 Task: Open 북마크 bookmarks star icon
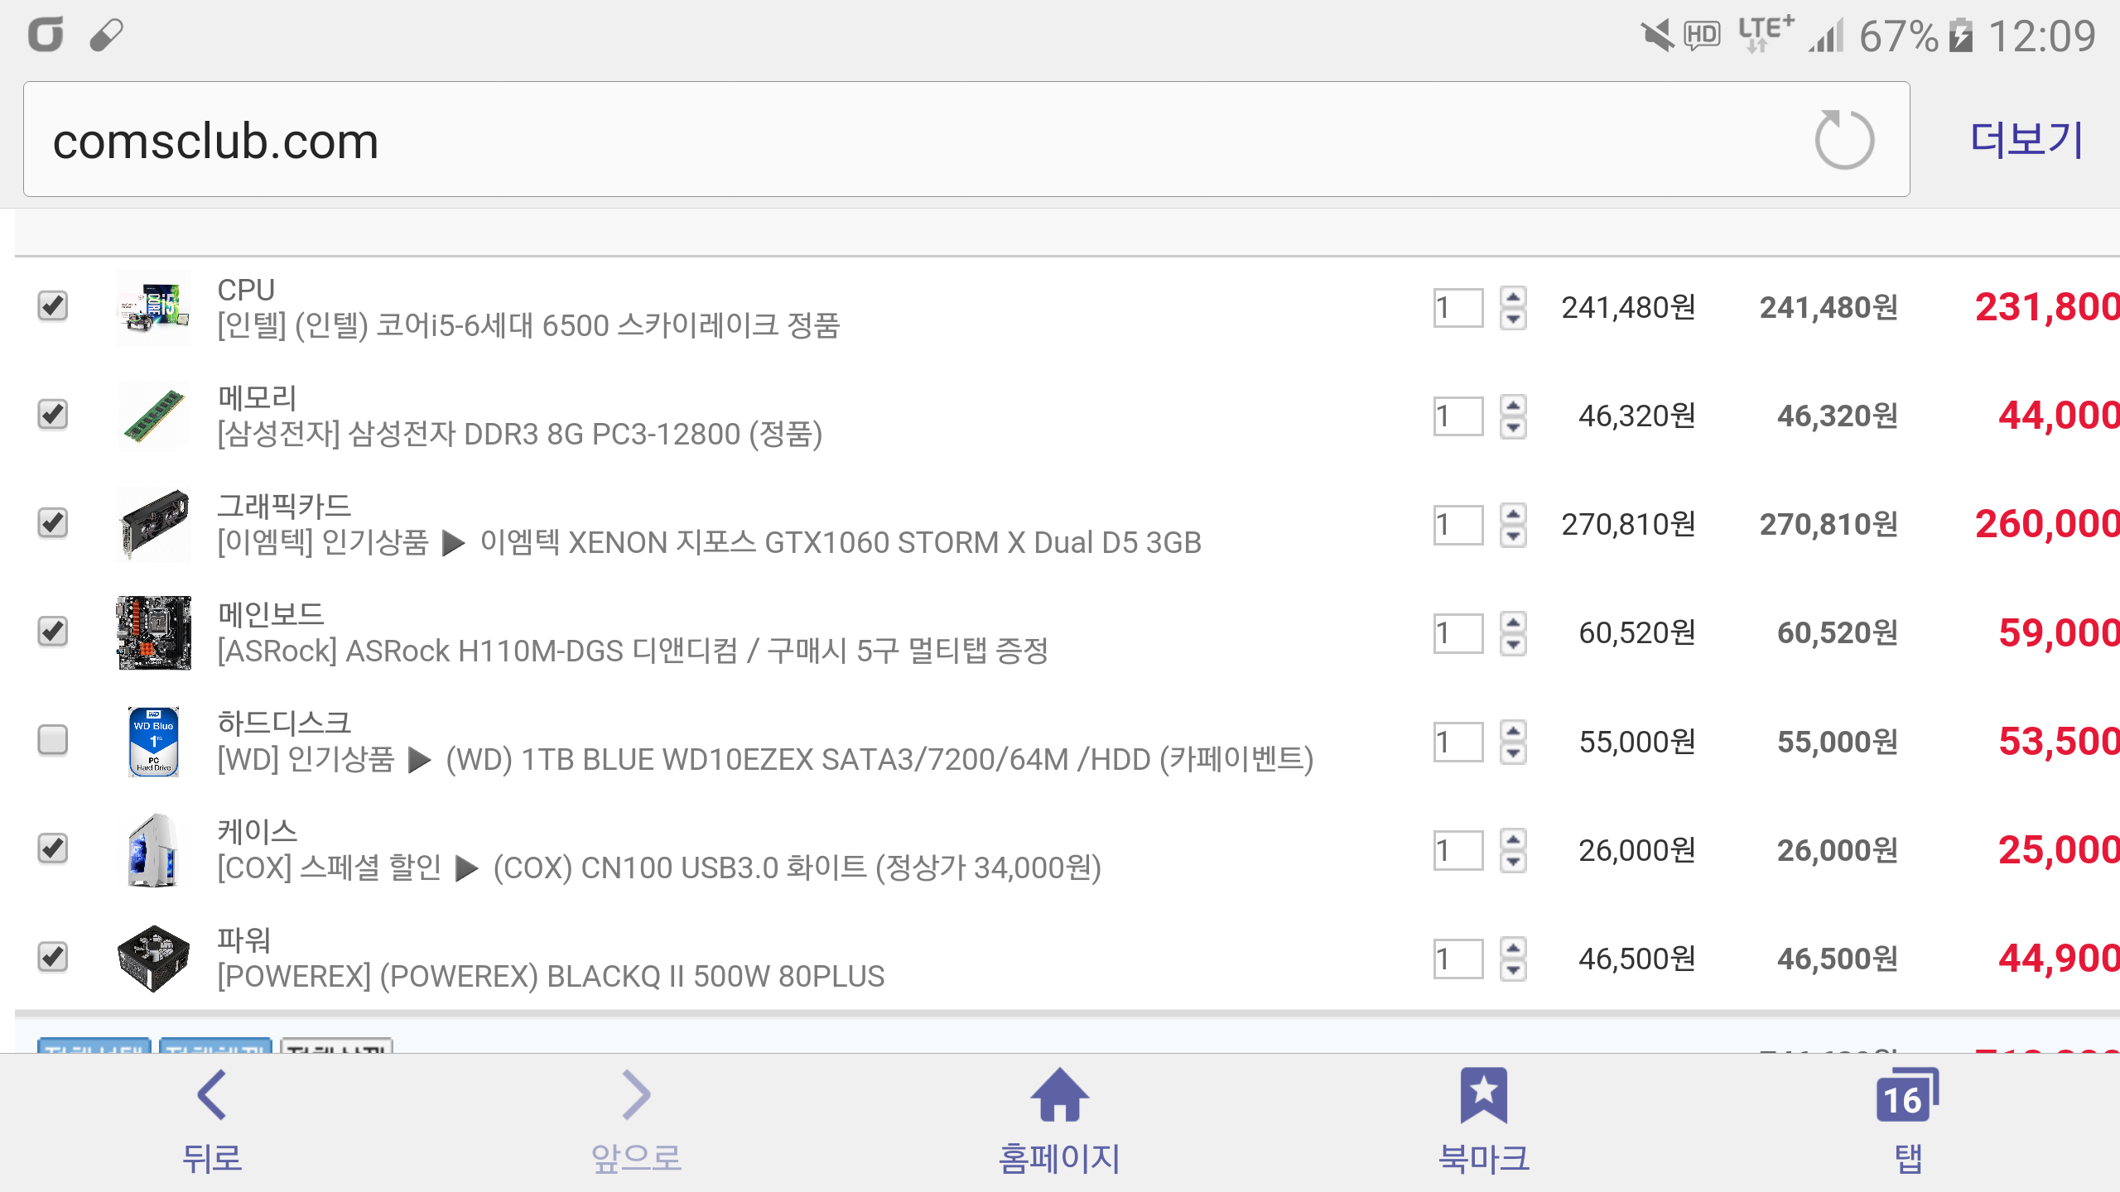pos(1483,1094)
